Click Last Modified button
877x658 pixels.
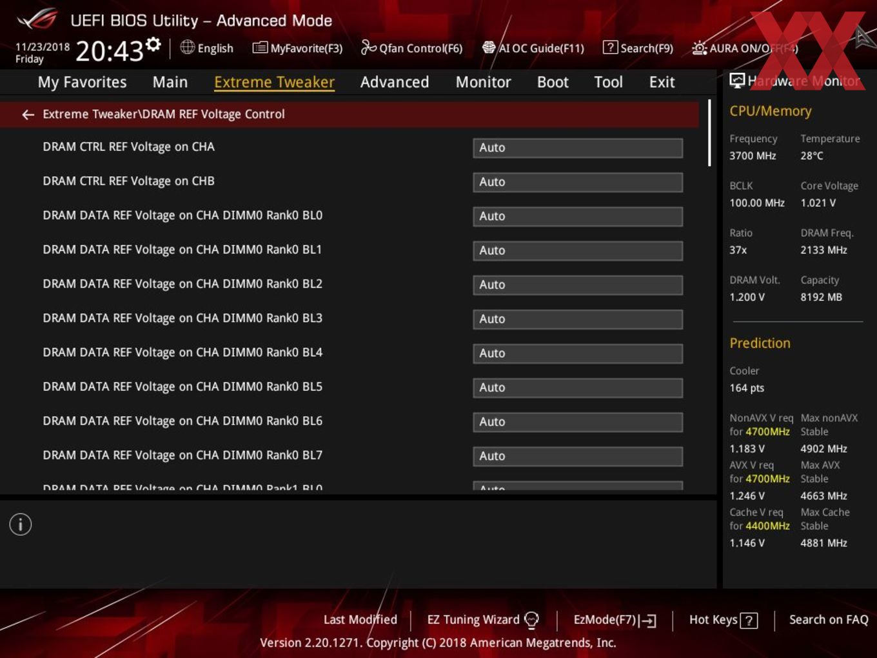point(360,619)
